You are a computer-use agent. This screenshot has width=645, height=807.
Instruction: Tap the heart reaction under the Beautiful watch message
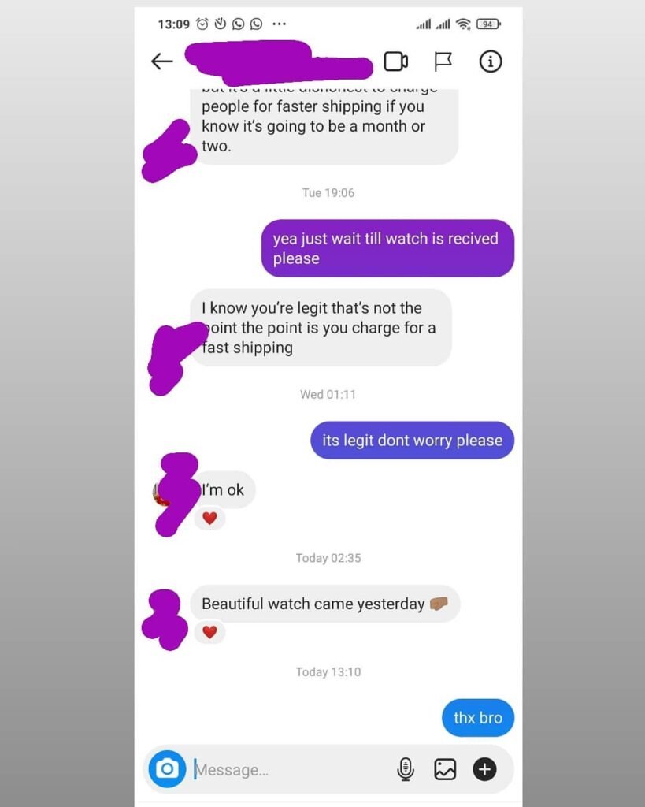point(209,631)
